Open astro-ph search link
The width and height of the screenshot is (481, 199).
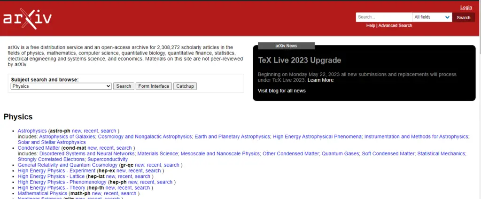click(x=109, y=131)
